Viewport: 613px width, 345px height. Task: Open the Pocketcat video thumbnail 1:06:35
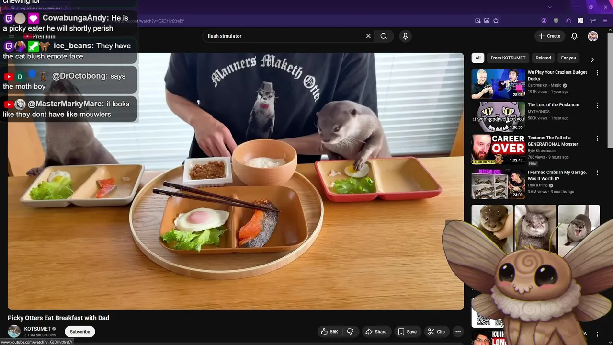pyautogui.click(x=498, y=116)
